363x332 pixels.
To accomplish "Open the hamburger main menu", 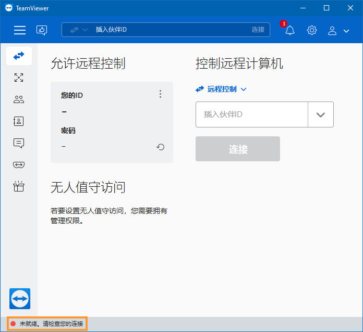I will 20,30.
